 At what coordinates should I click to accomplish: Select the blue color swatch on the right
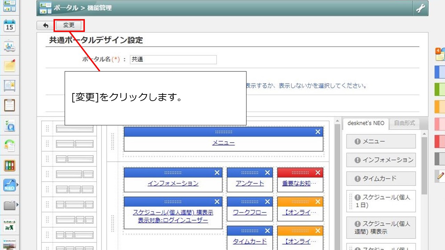440,72
